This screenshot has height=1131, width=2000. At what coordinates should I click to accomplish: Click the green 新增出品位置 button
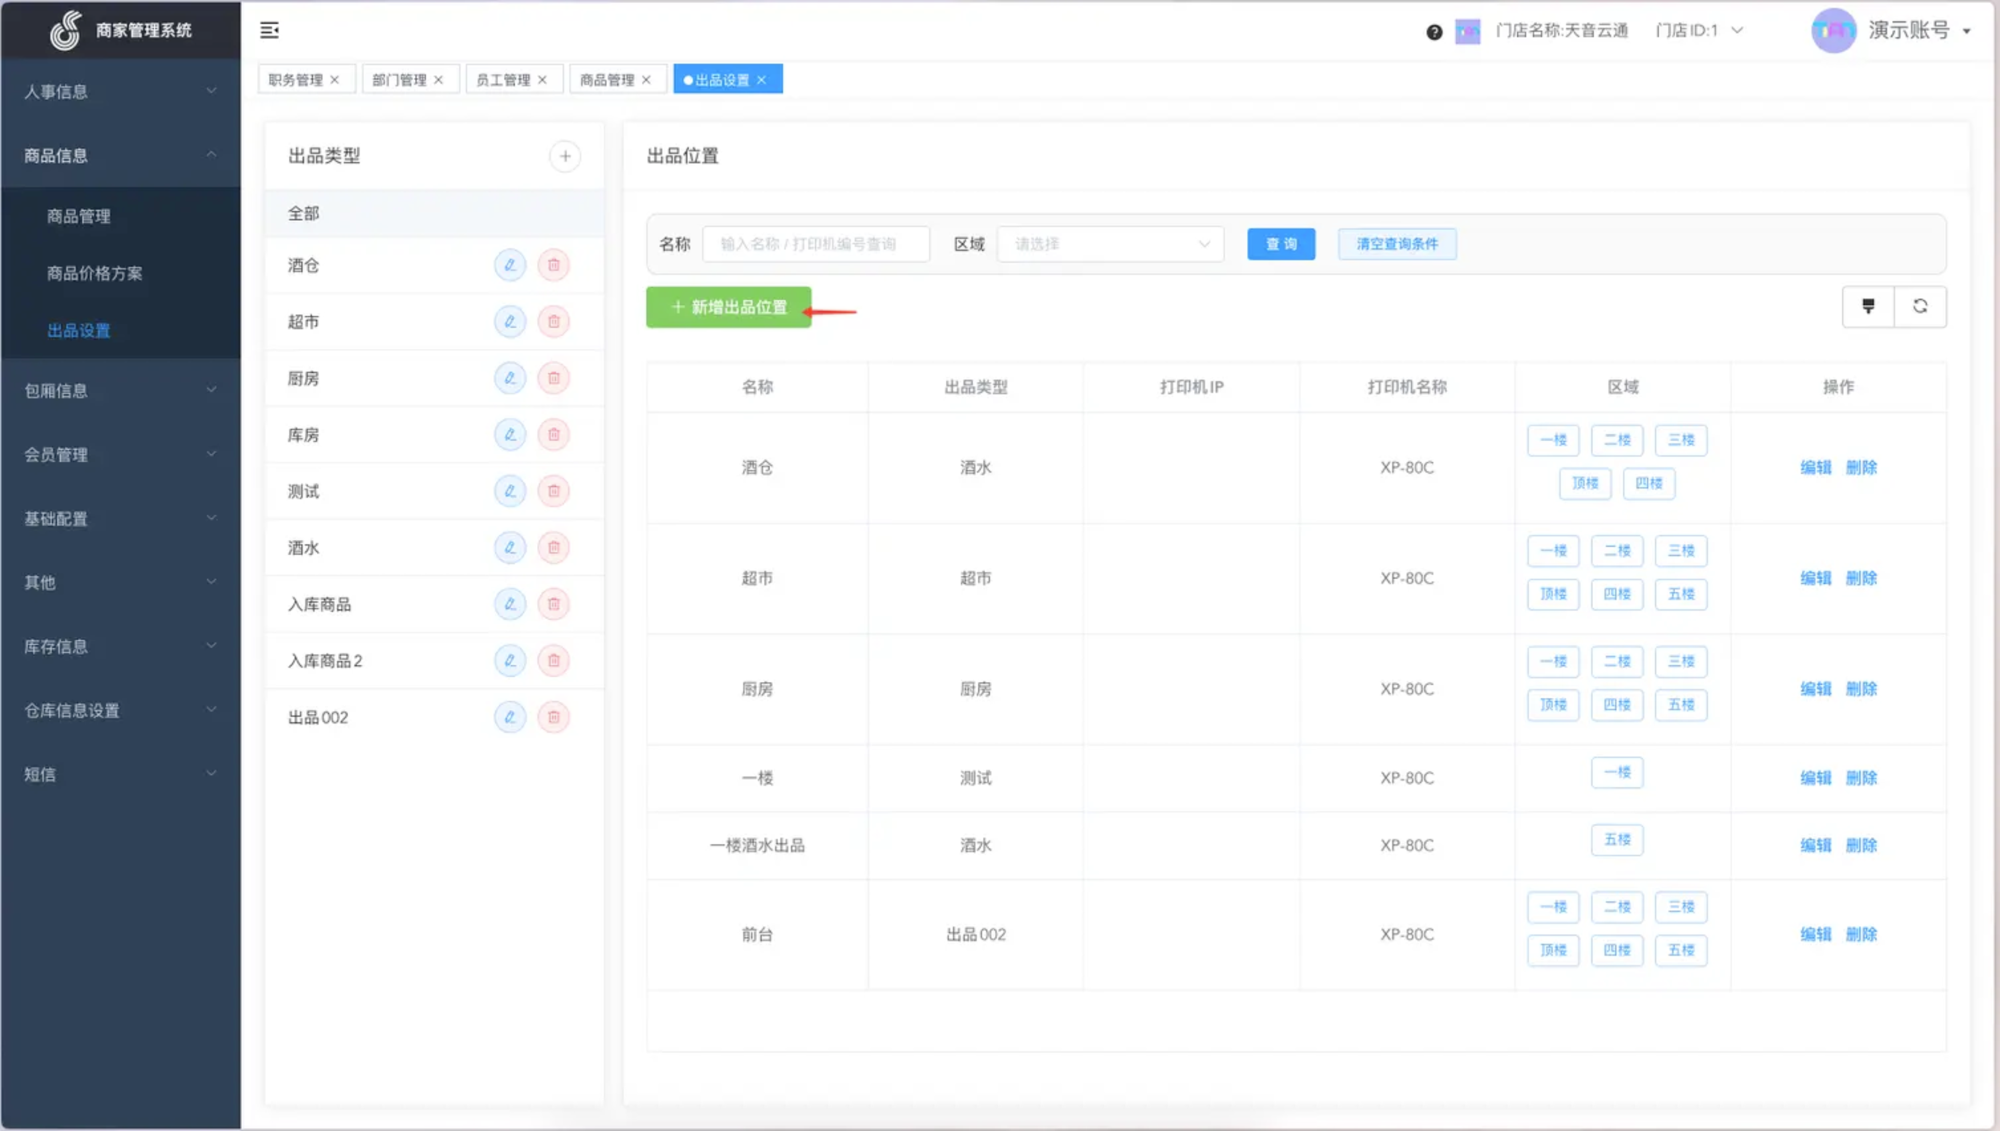(x=728, y=307)
